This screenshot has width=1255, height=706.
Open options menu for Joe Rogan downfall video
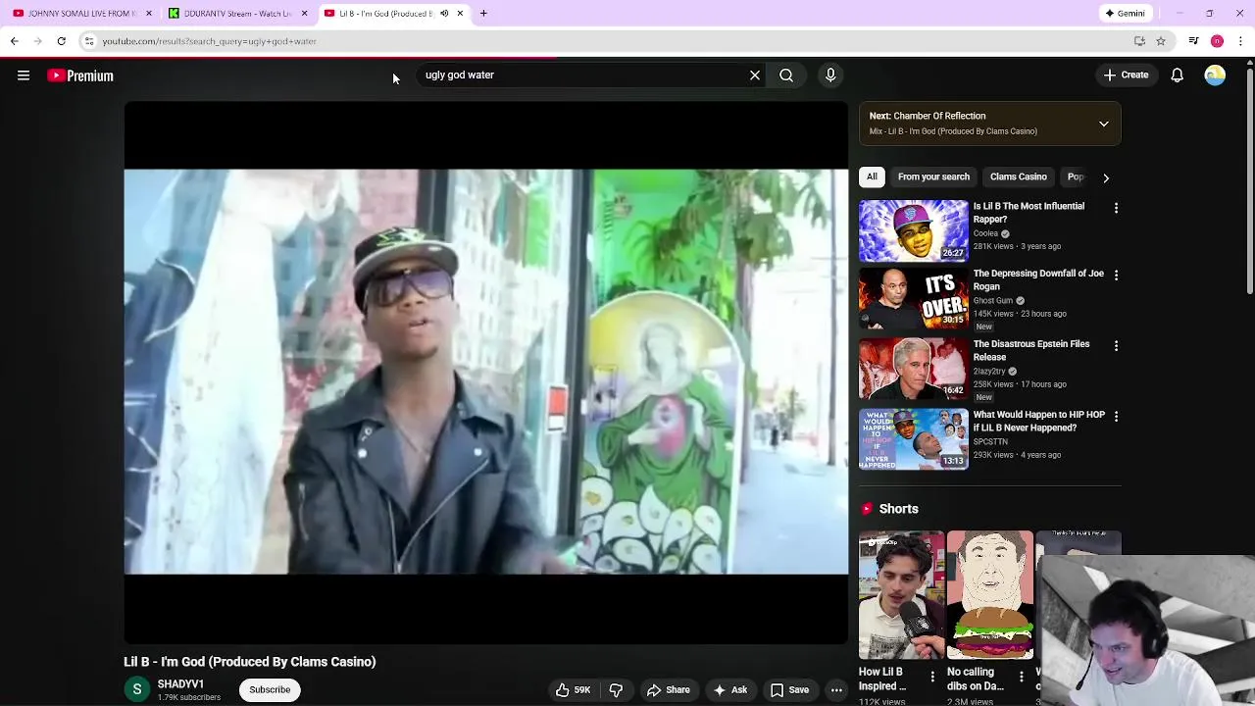tap(1116, 275)
